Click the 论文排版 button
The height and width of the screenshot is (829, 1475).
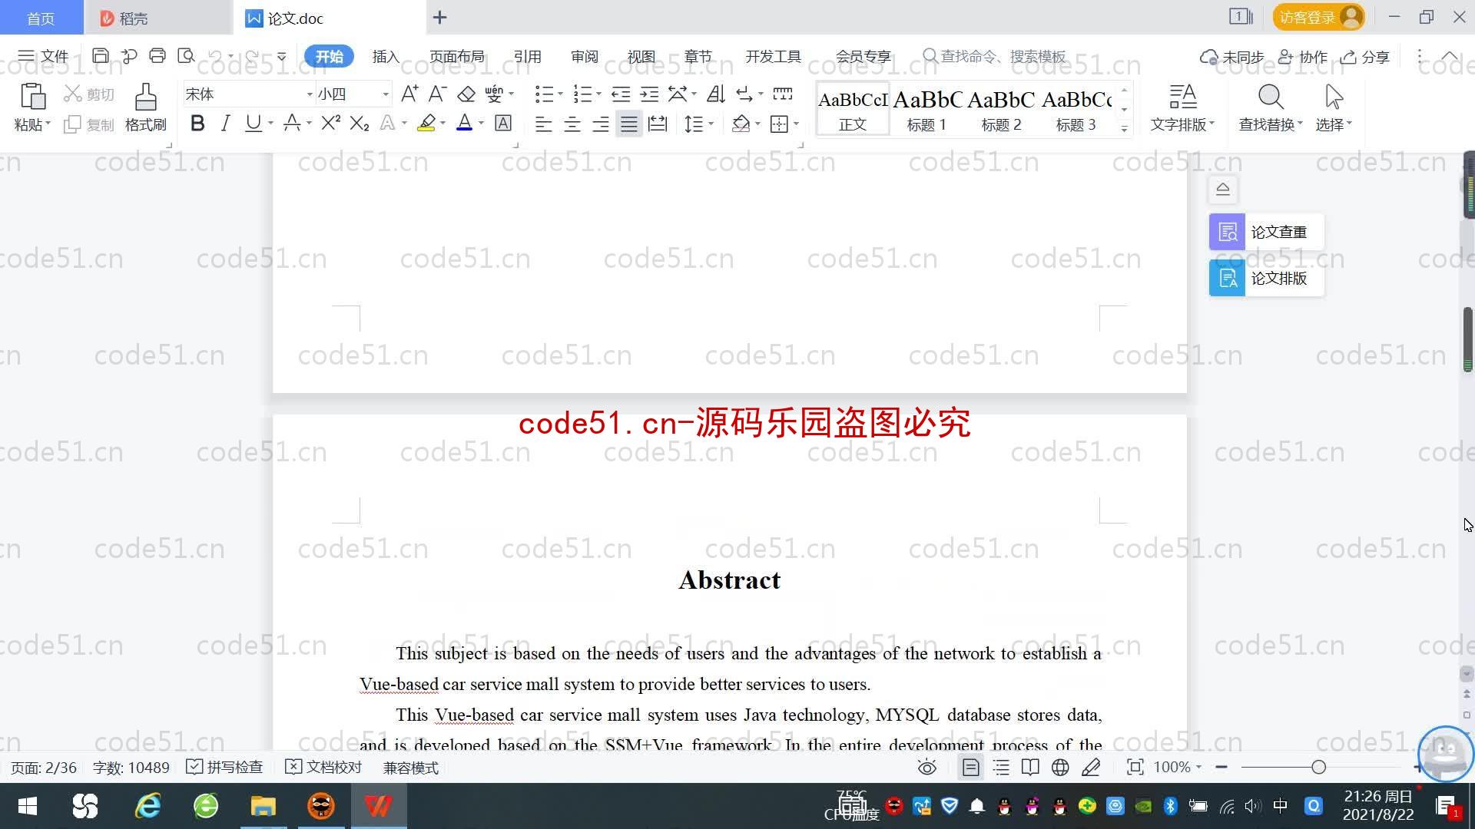pyautogui.click(x=1266, y=278)
